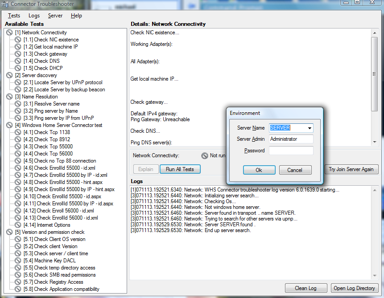384x298 pixels.
Task: Click icon next to Locate Server by UPnP
Action: 18,82
